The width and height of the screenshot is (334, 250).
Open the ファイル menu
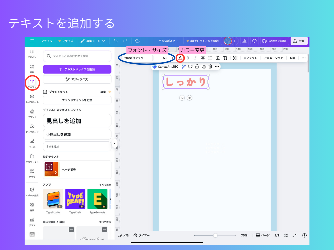click(47, 41)
